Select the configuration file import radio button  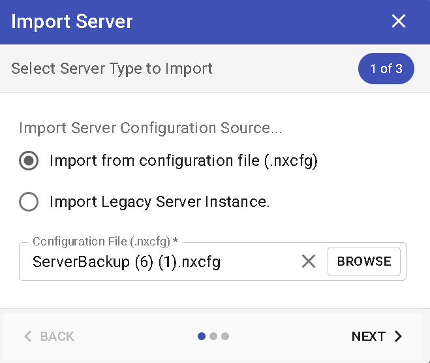pos(29,161)
